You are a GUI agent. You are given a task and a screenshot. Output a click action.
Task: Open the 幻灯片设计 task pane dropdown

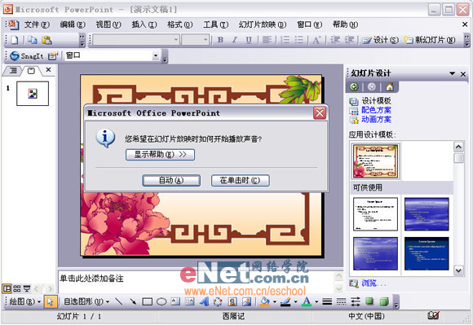pos(452,73)
